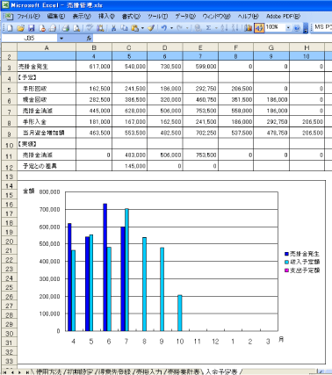Switch to the 使用方法 sheet tab
The image size is (332, 375).
[x=48, y=371]
